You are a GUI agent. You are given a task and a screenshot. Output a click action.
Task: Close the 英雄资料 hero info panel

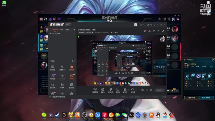(213, 59)
